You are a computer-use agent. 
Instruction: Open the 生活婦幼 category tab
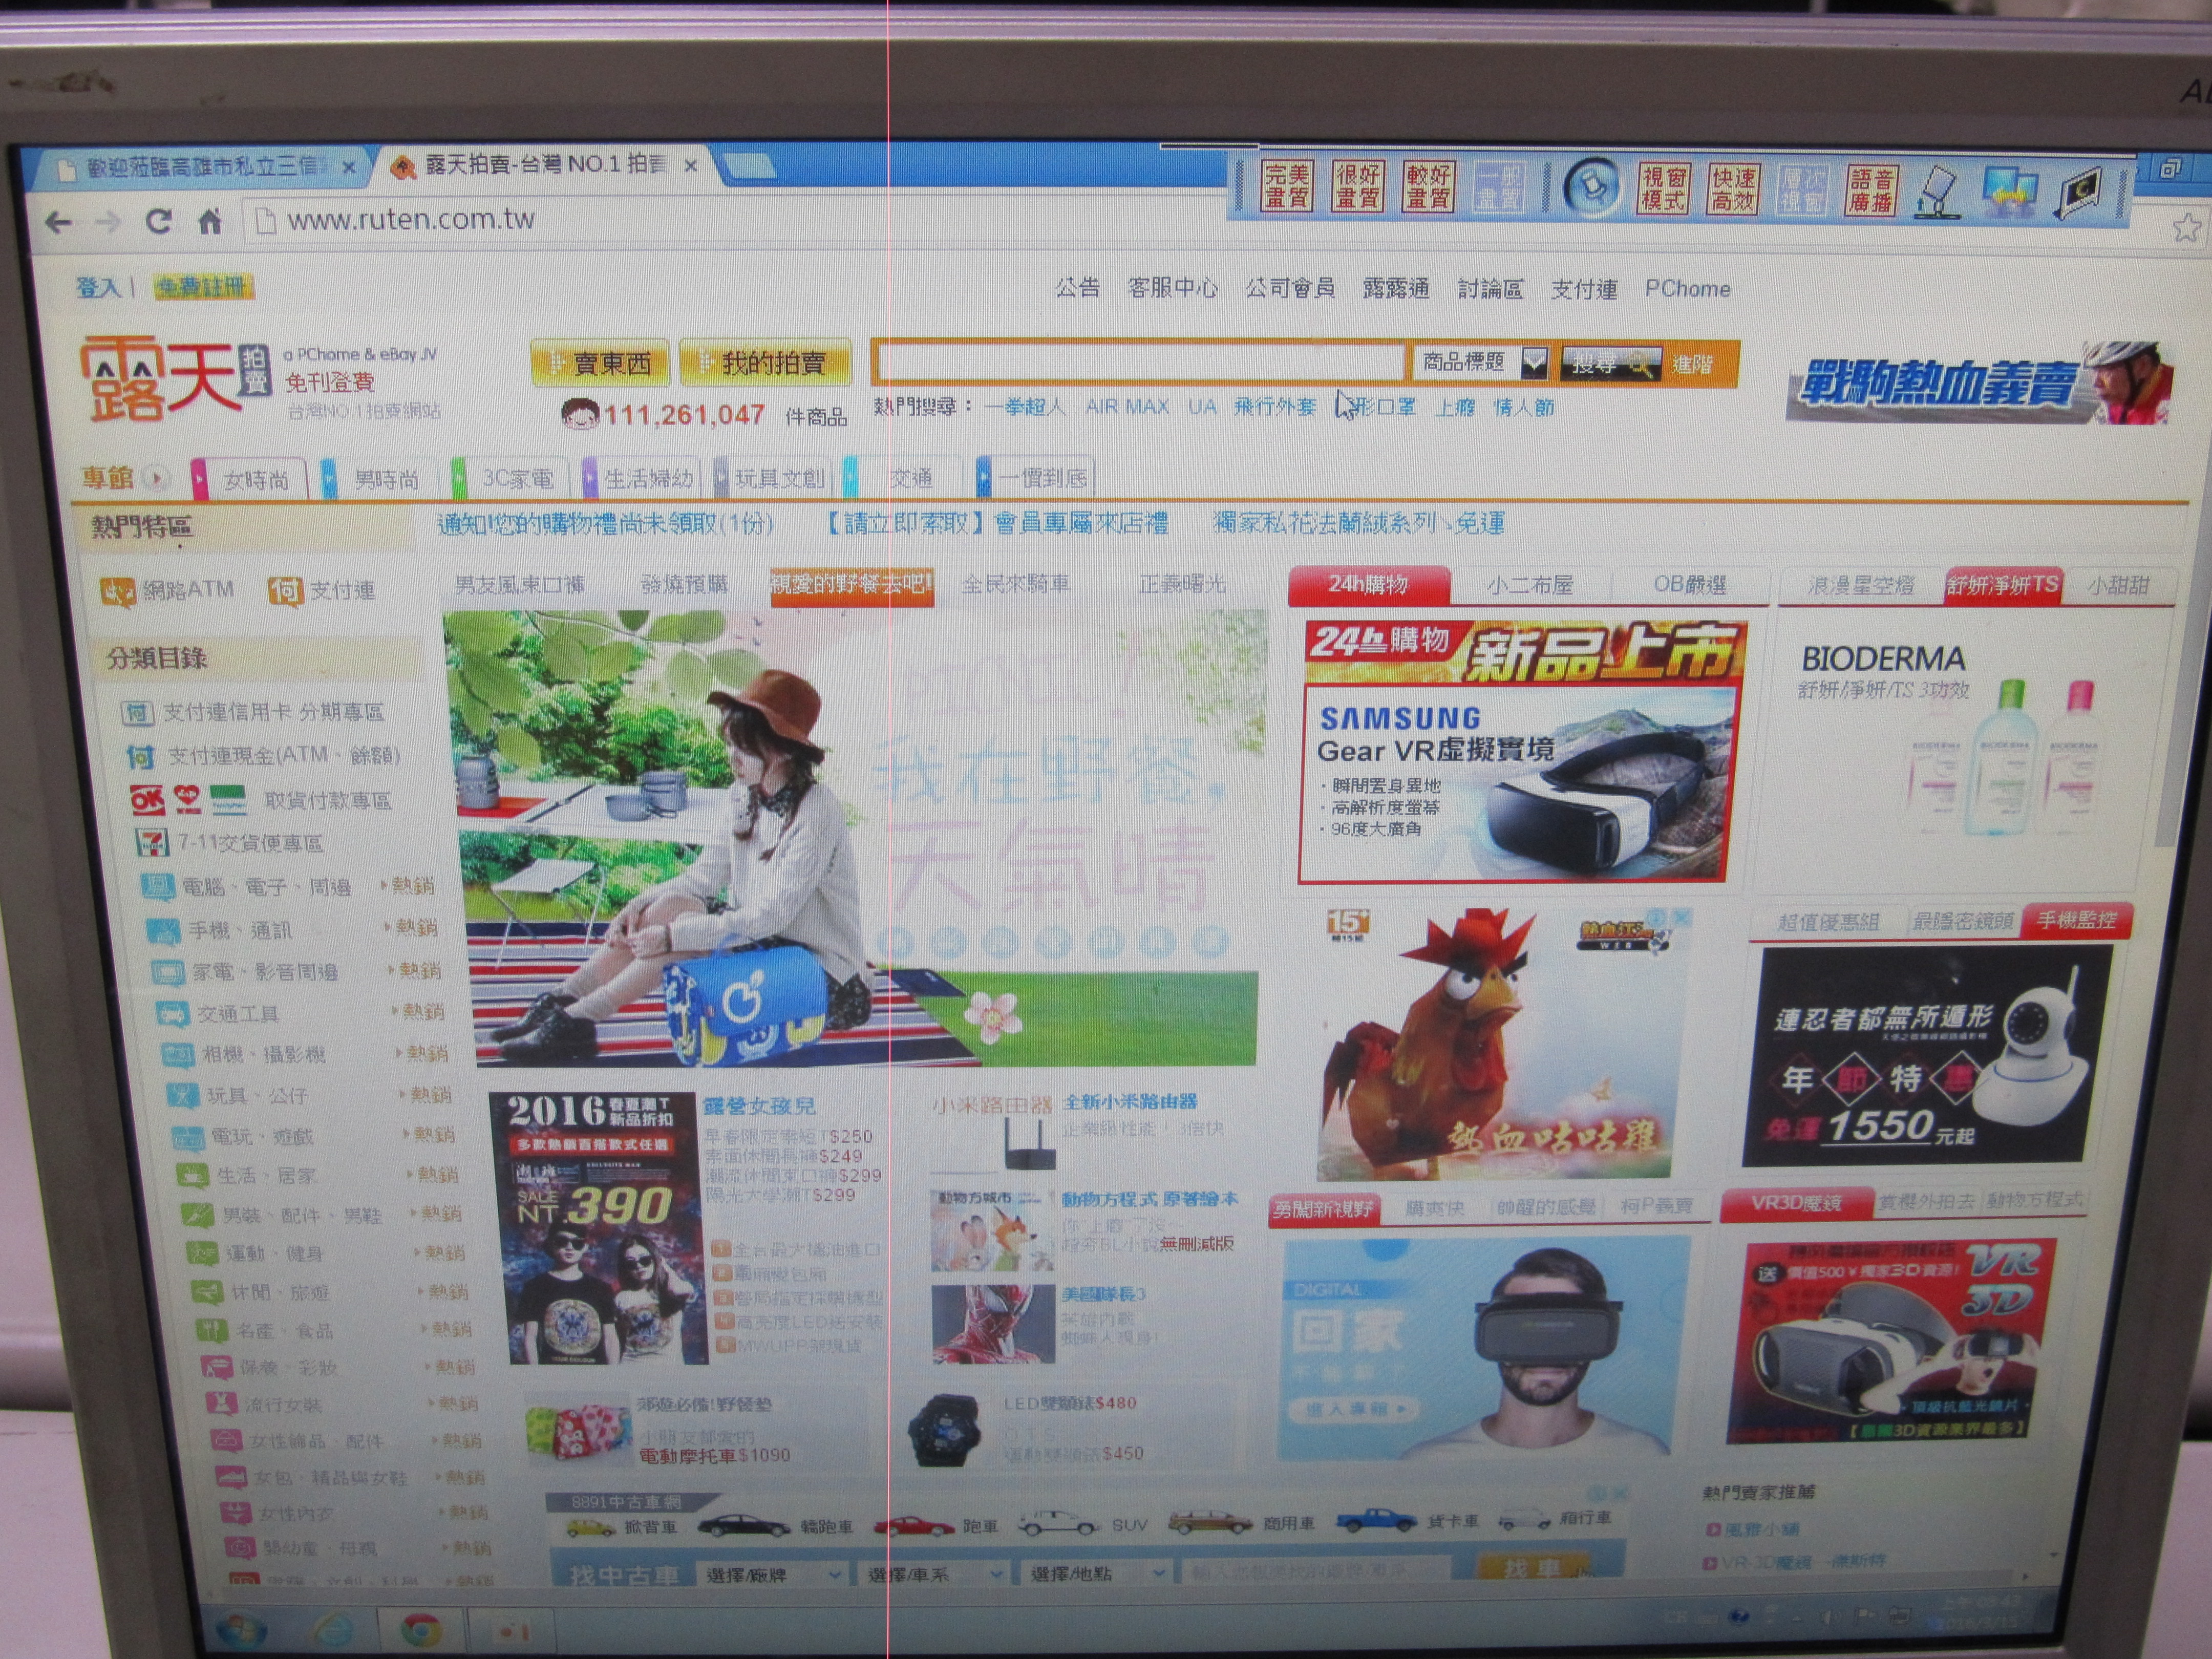(x=641, y=478)
